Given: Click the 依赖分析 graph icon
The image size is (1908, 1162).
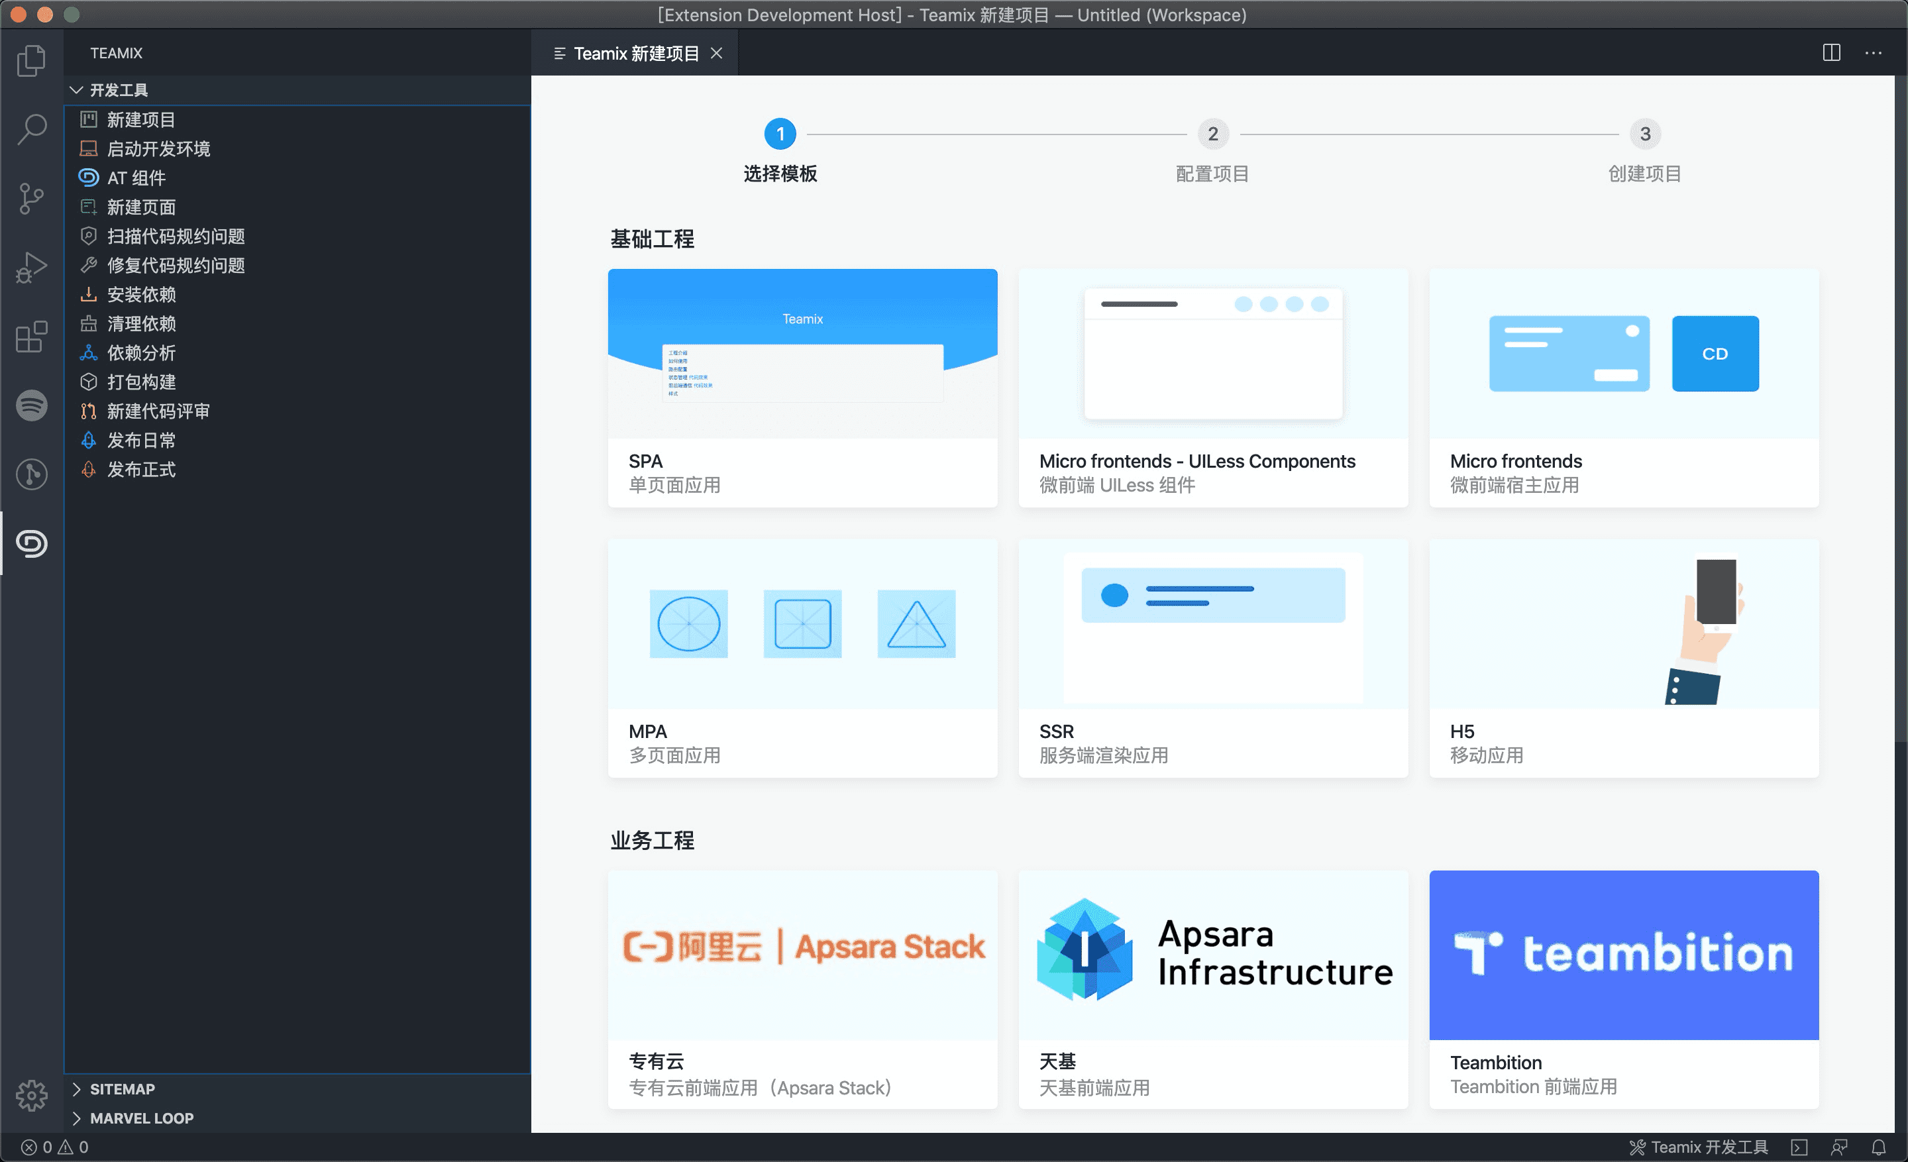Looking at the screenshot, I should pyautogui.click(x=88, y=353).
